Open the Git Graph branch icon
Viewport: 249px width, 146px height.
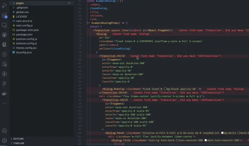point(4,54)
